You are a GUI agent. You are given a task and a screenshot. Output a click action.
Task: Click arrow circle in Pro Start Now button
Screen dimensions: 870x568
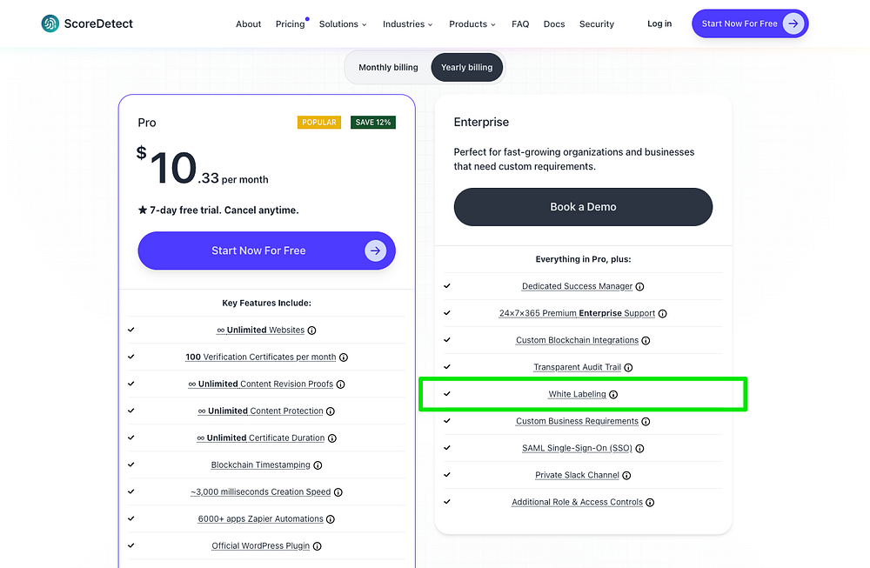[x=376, y=251]
